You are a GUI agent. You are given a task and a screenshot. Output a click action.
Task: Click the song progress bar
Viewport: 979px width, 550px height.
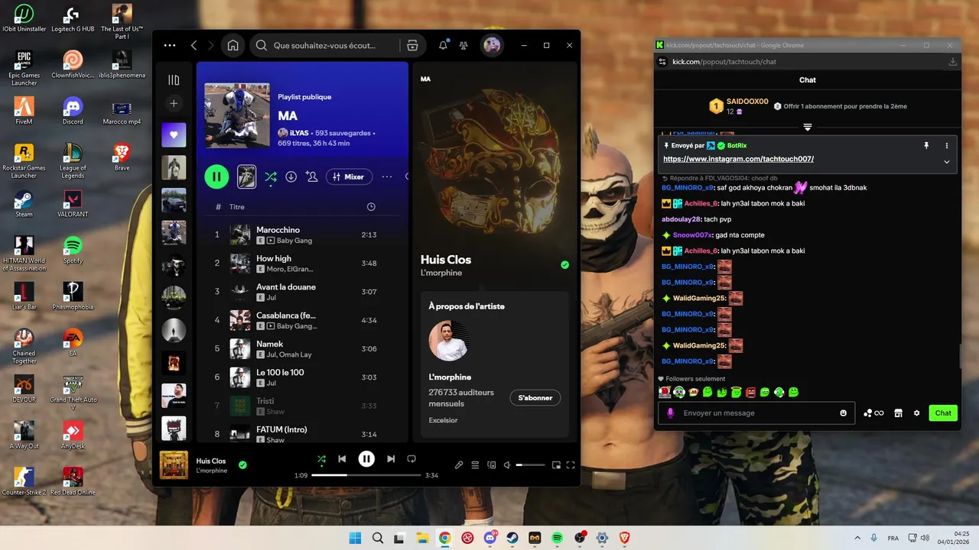pos(366,475)
